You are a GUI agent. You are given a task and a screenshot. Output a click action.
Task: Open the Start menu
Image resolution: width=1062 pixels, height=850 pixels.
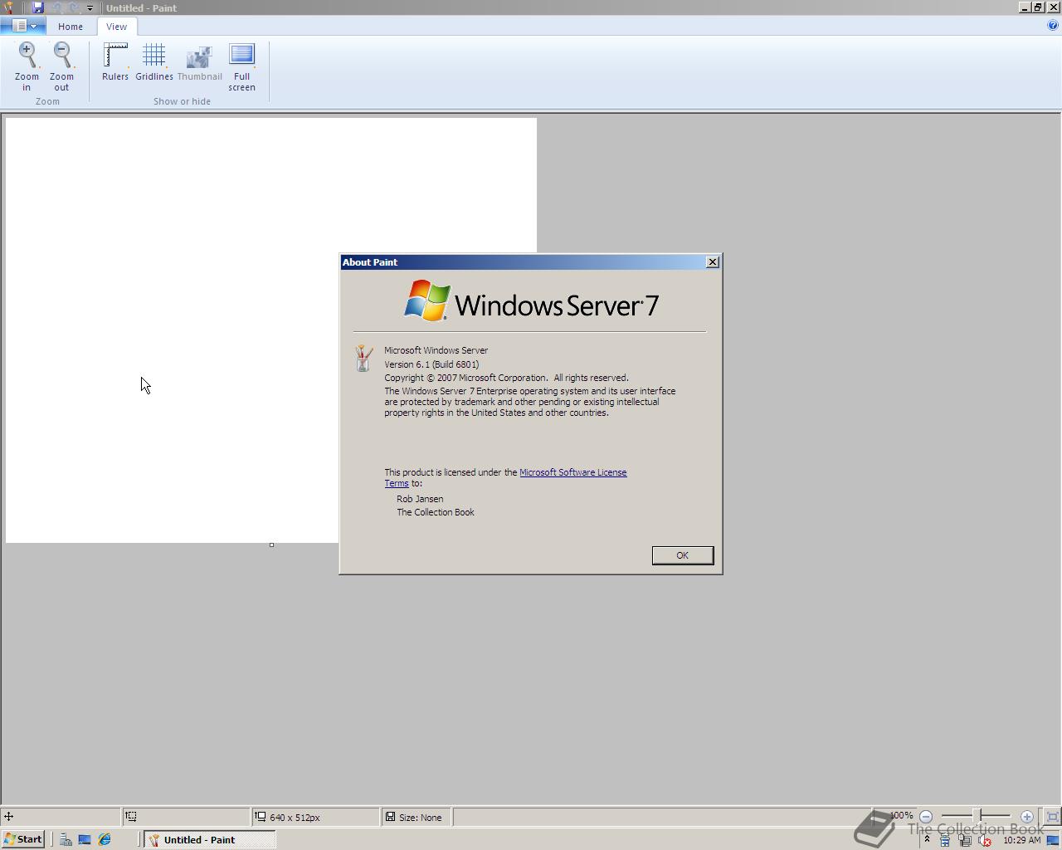pyautogui.click(x=23, y=839)
